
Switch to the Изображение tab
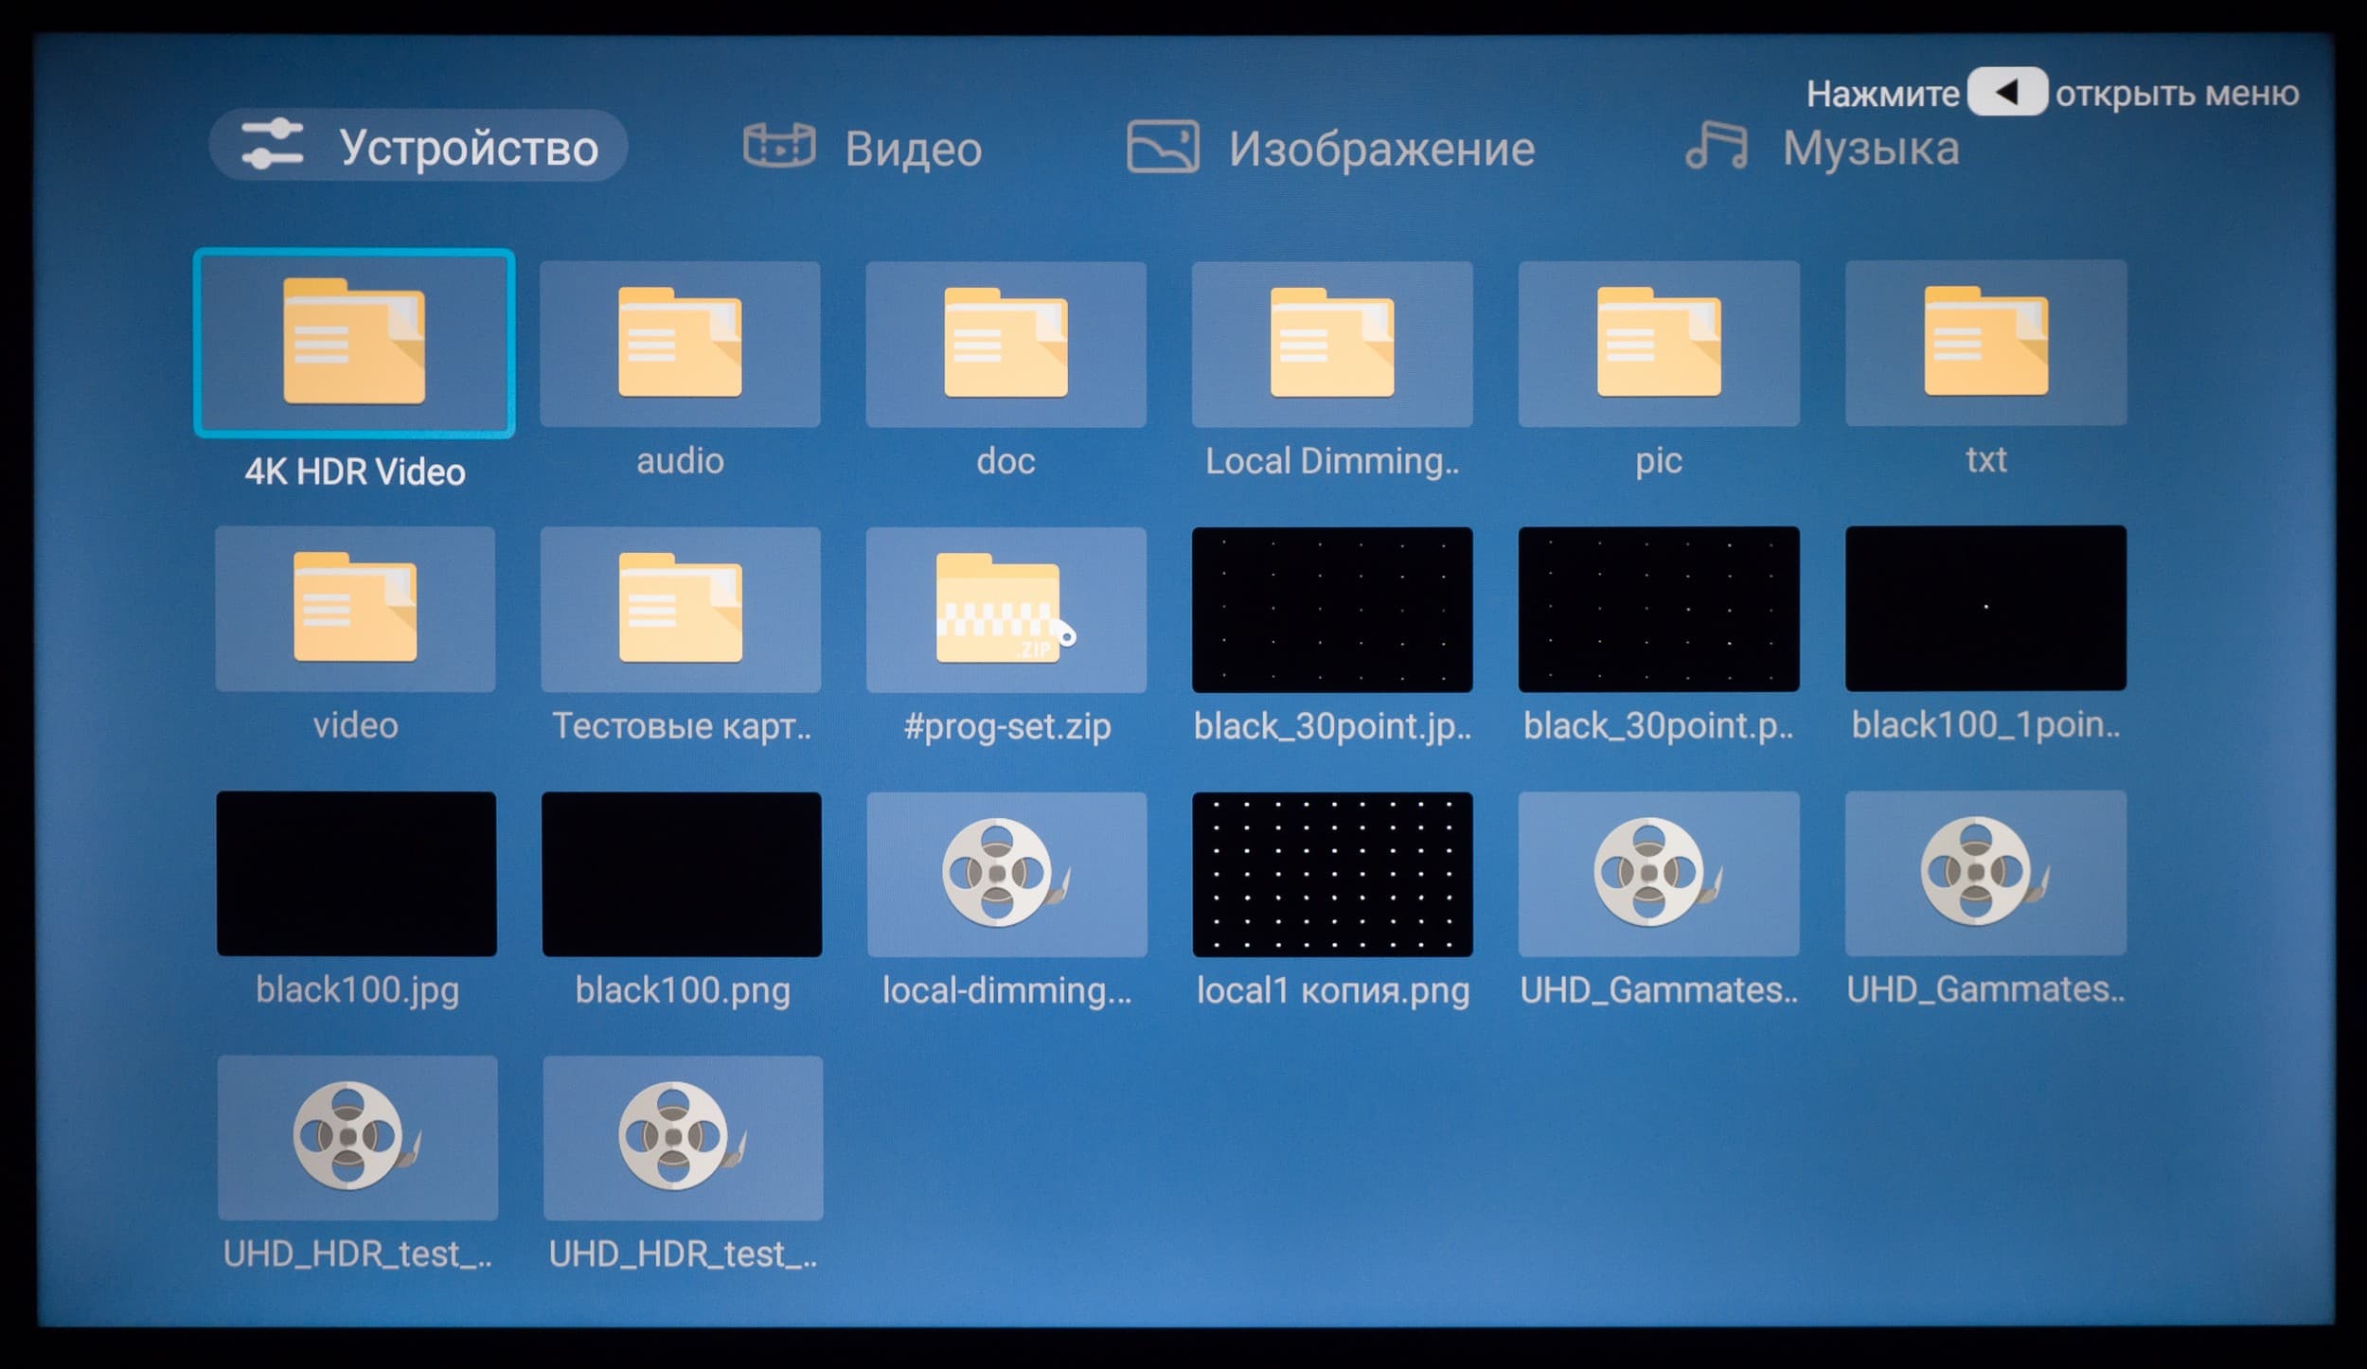click(x=1330, y=148)
